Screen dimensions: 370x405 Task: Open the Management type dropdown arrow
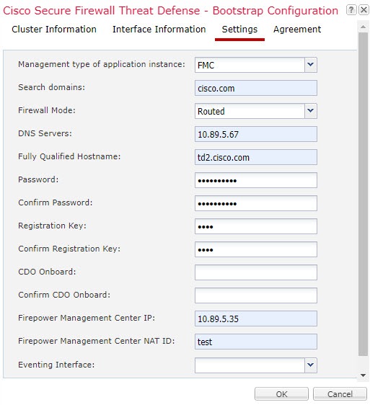(310, 65)
